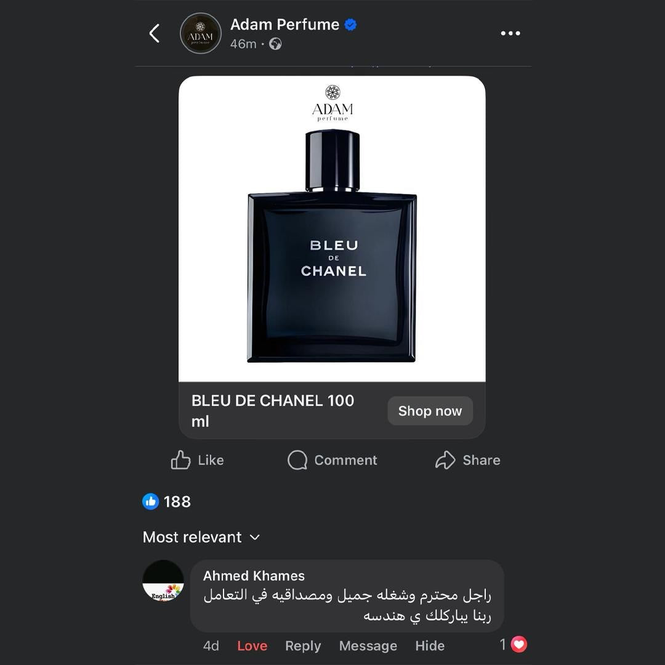Screen dimensions: 665x665
Task: Reply to Ahmed Khames comment
Action: pyautogui.click(x=303, y=645)
